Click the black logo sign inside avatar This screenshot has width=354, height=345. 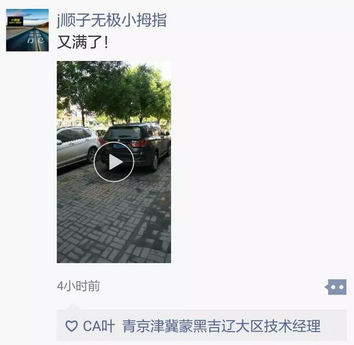pyautogui.click(x=15, y=21)
